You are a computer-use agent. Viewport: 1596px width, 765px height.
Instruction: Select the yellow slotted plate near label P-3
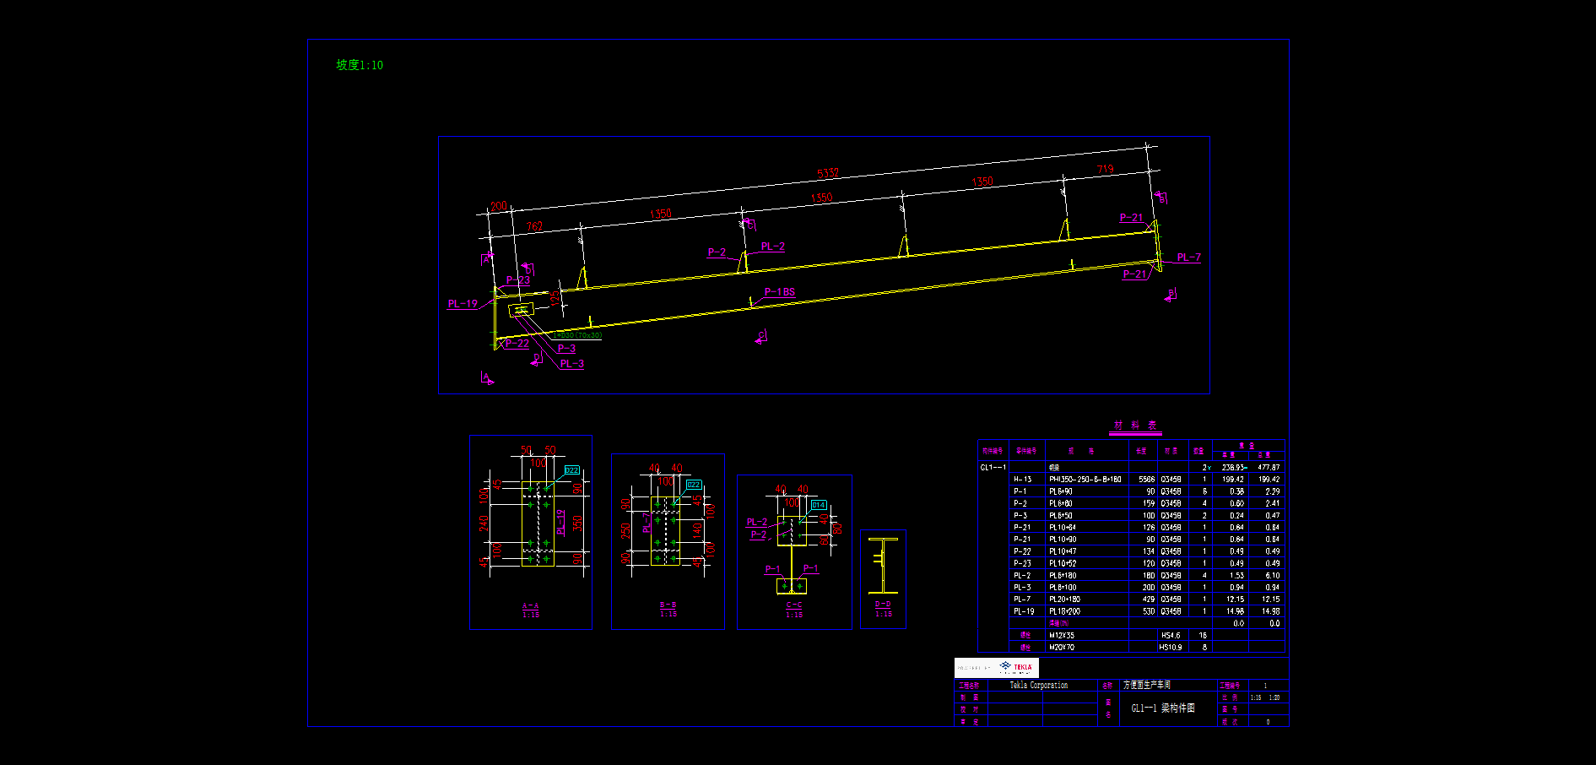coord(521,311)
